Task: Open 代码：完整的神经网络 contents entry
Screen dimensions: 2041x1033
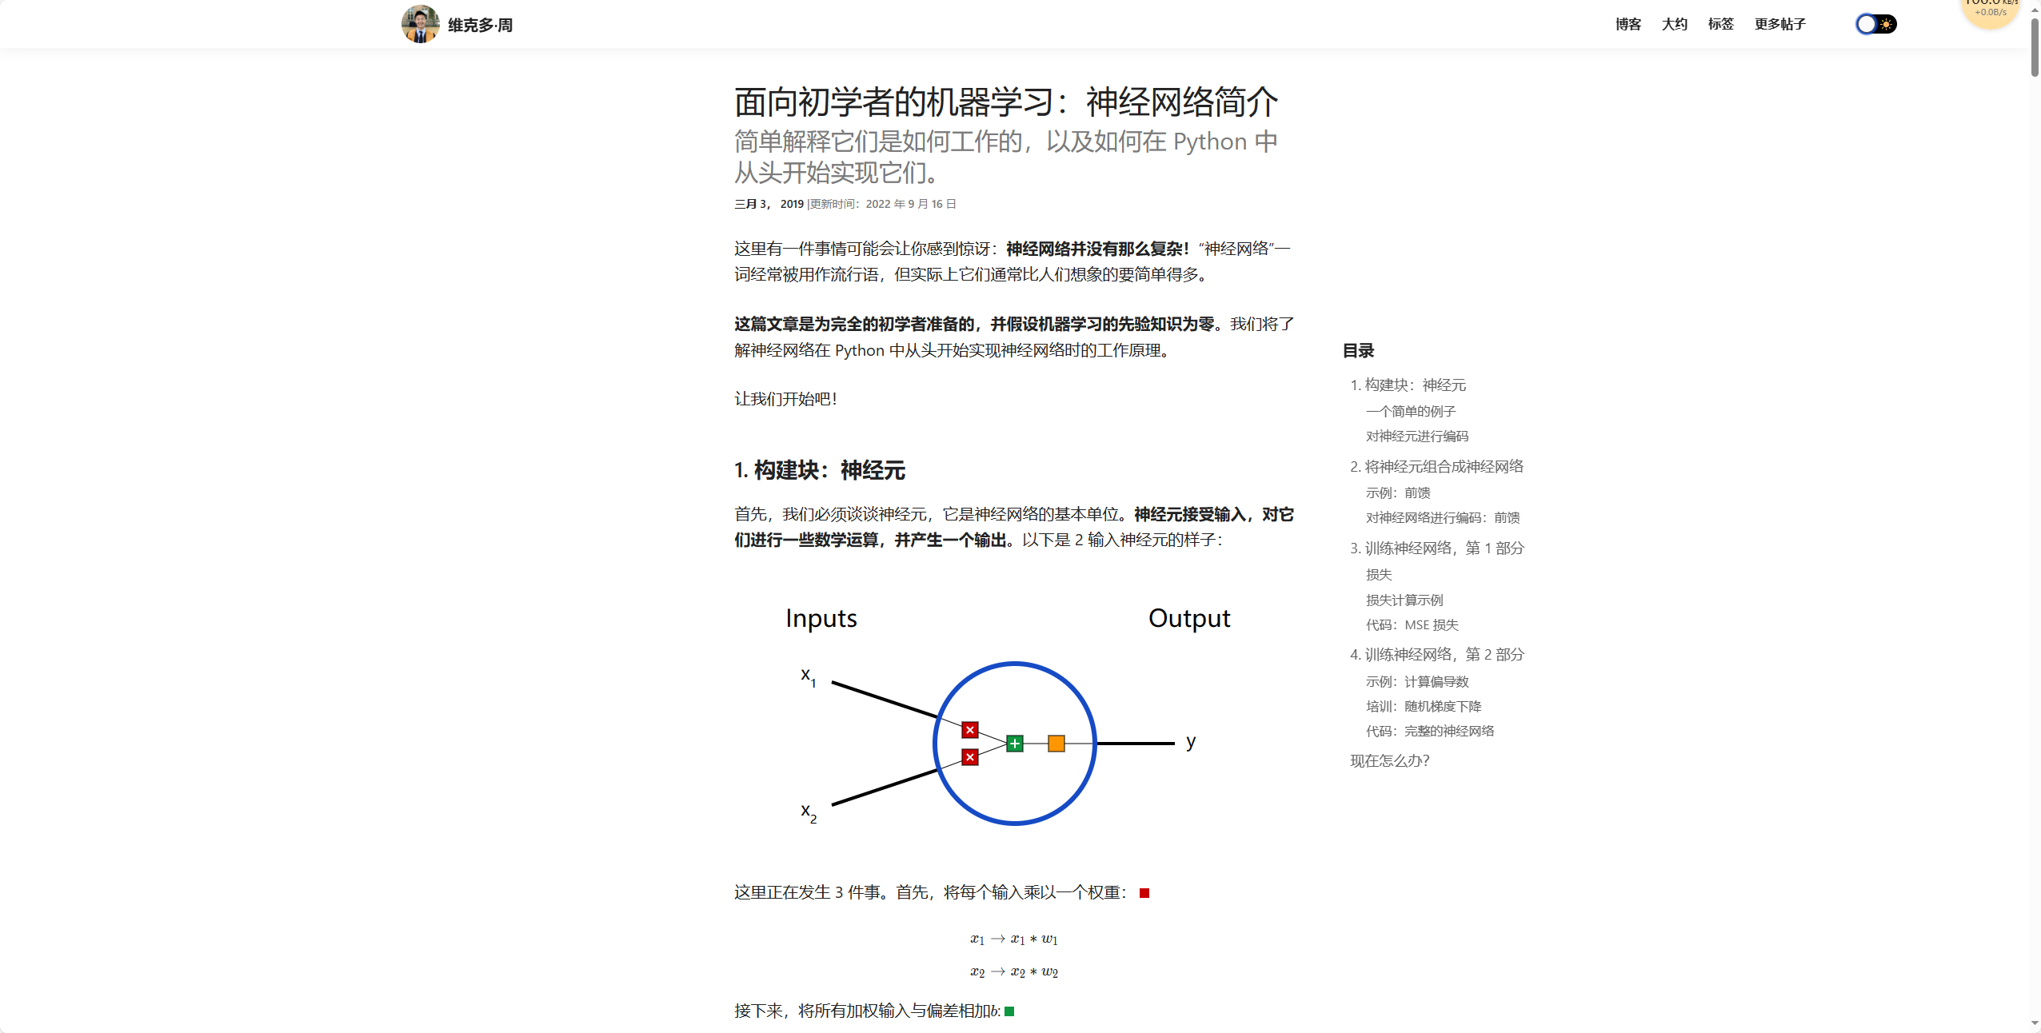Action: [x=1429, y=732]
